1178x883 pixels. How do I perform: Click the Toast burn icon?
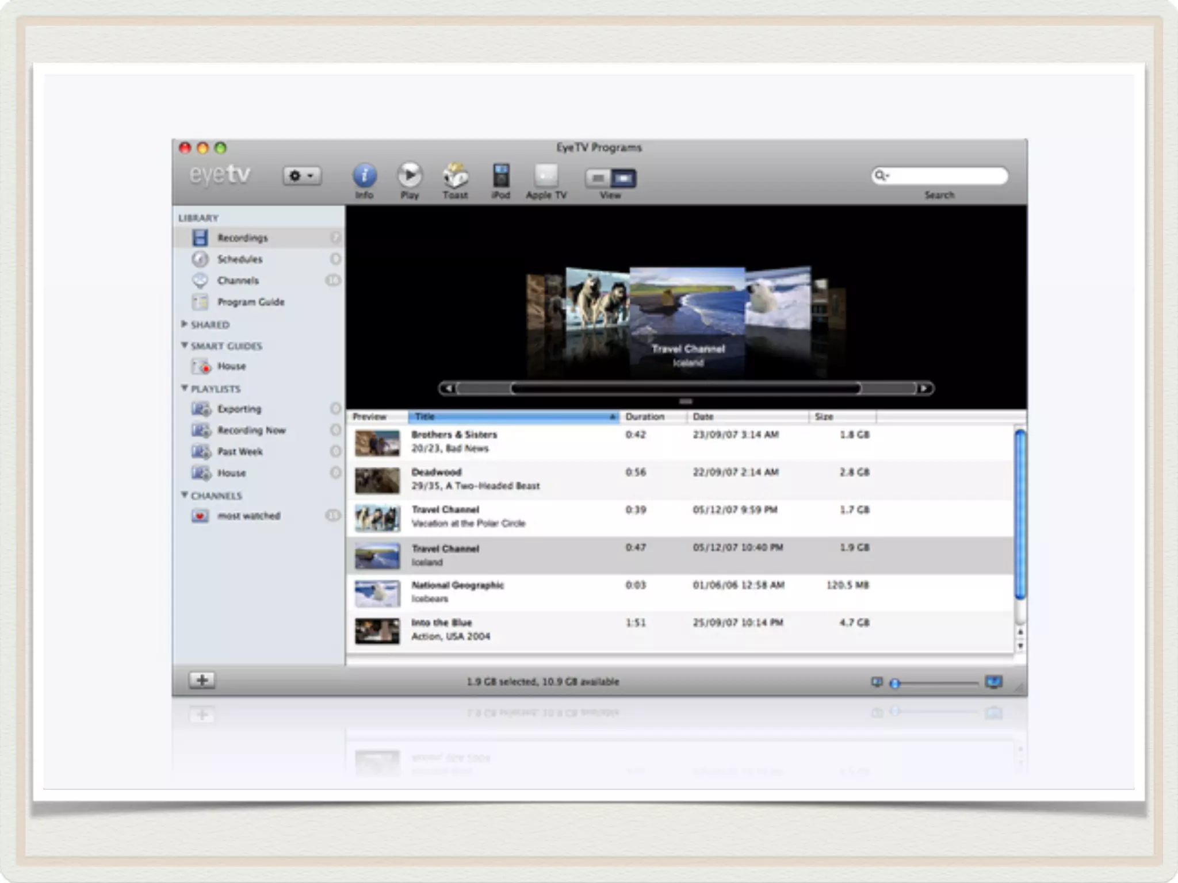(455, 175)
